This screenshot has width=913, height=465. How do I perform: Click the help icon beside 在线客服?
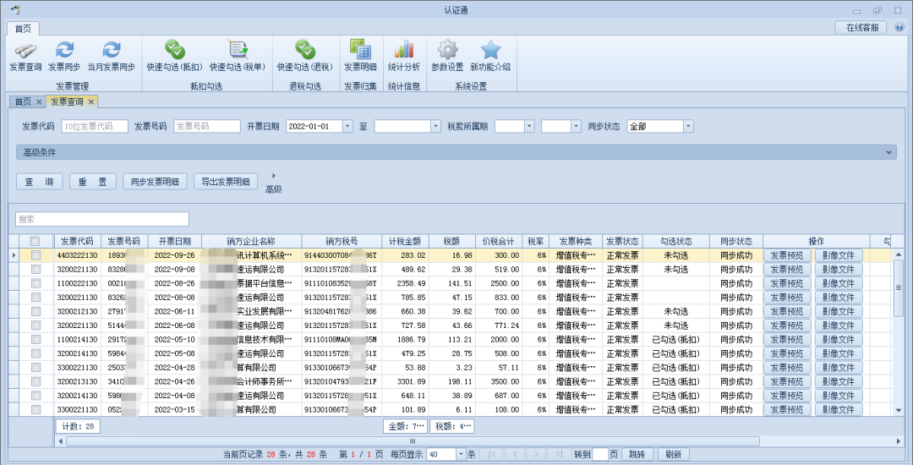(x=899, y=27)
